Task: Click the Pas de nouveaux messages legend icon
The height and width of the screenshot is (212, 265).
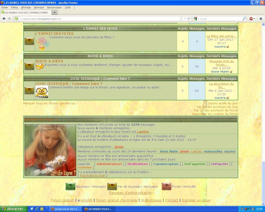Action: pyautogui.click(x=112, y=186)
